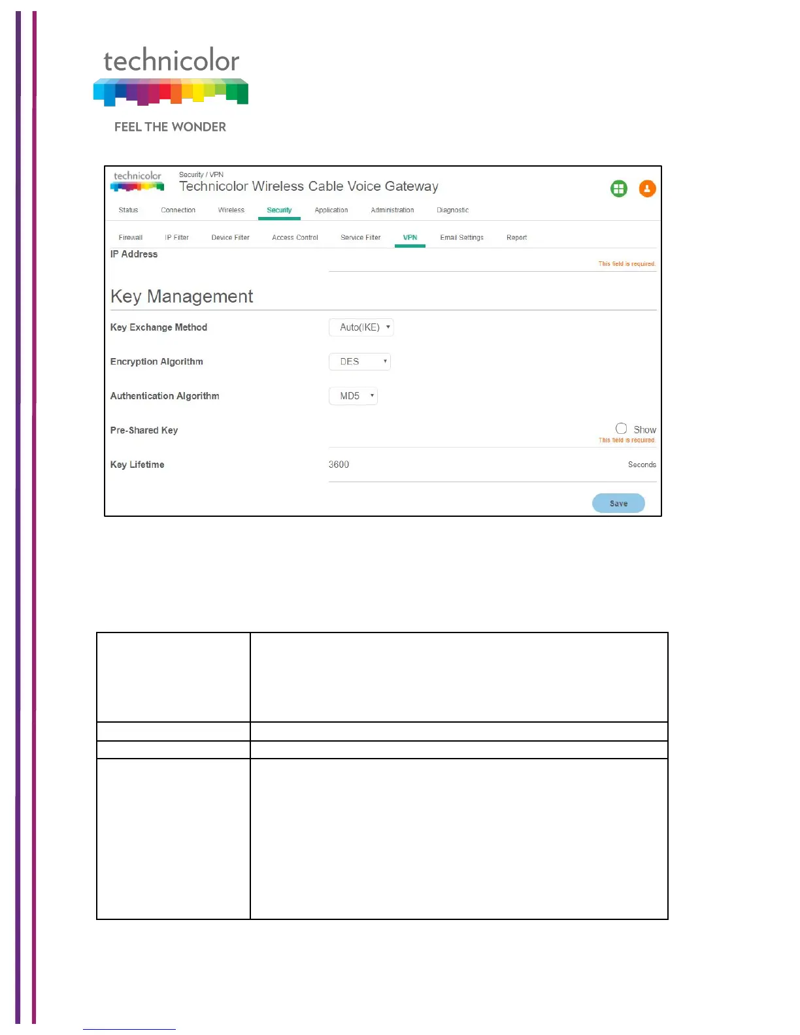The image size is (800, 1035).
Task: Click the Key Lifetime label
Action: (137, 465)
